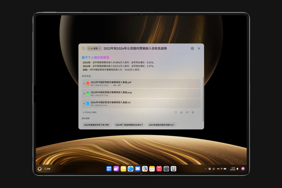Give the answer a thumbs up
This screenshot has width=282, height=188.
click(x=182, y=112)
